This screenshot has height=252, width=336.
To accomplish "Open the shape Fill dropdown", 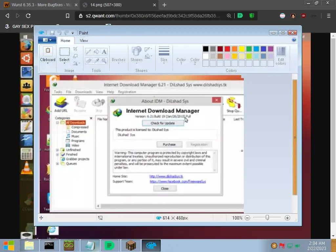I will tap(148, 56).
